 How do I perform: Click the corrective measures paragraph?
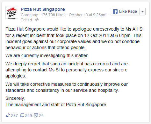coord(67,87)
